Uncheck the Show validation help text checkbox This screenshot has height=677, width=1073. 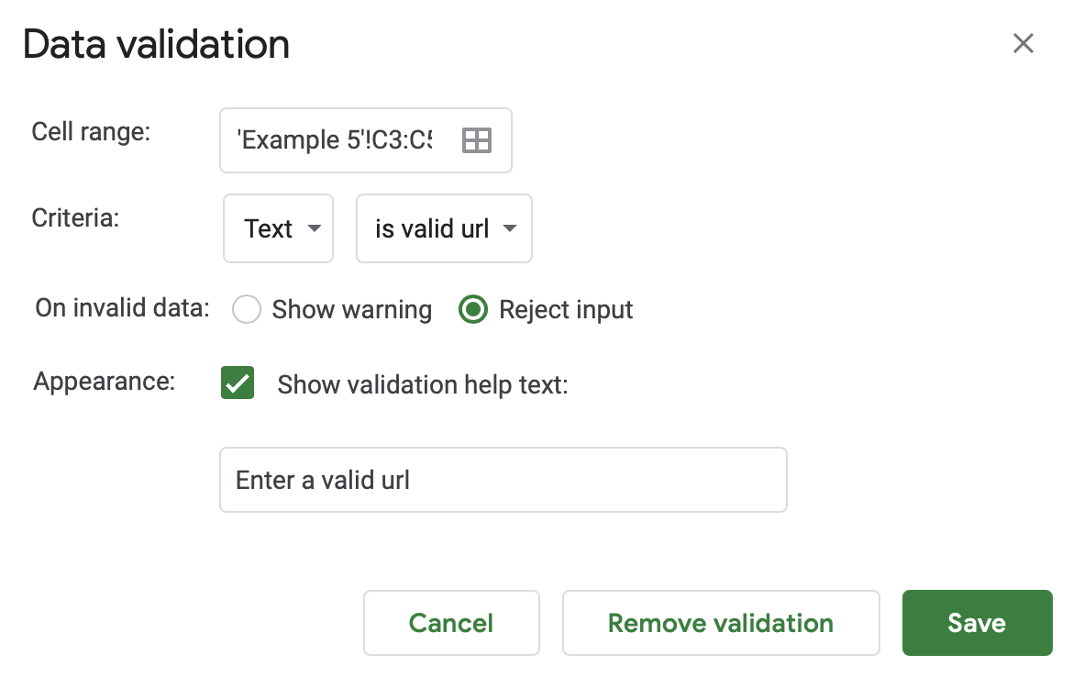pyautogui.click(x=238, y=383)
